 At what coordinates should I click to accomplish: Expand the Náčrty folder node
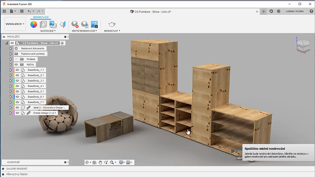coord(11,65)
